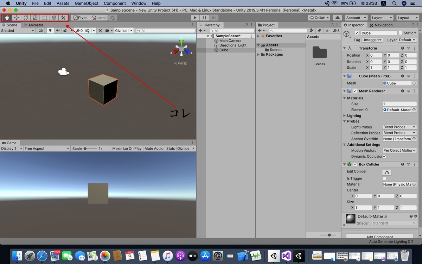
Task: Disable Box Collider component checkbox
Action: (355, 164)
